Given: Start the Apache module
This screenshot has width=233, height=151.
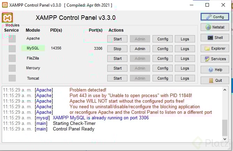Looking at the screenshot, I should point(117,39).
